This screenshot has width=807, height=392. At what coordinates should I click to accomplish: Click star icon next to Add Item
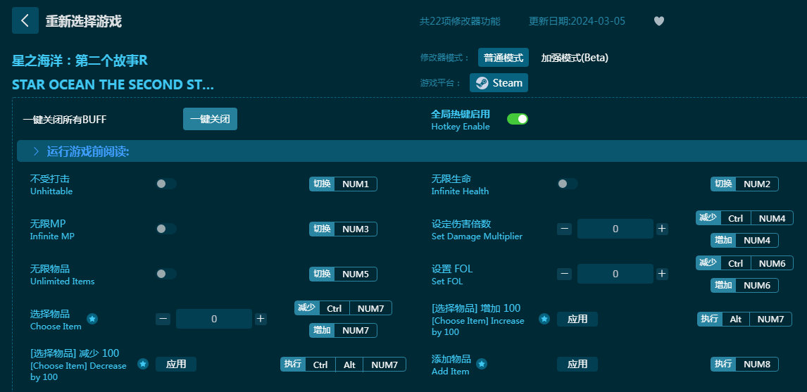pos(481,365)
